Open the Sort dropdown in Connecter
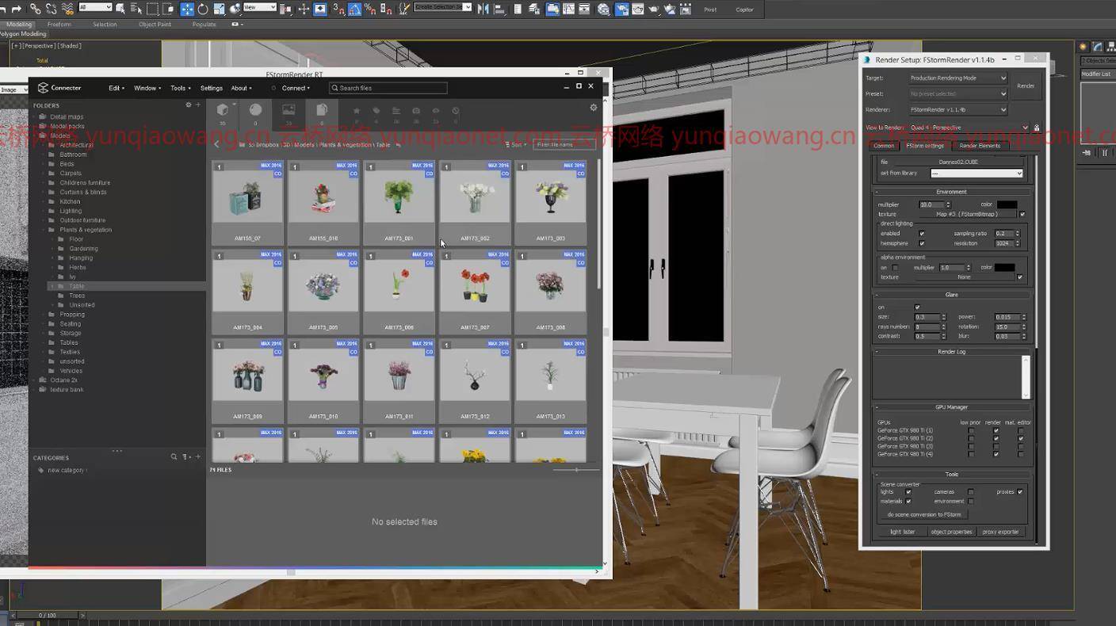Image resolution: width=1116 pixels, height=626 pixels. point(516,145)
